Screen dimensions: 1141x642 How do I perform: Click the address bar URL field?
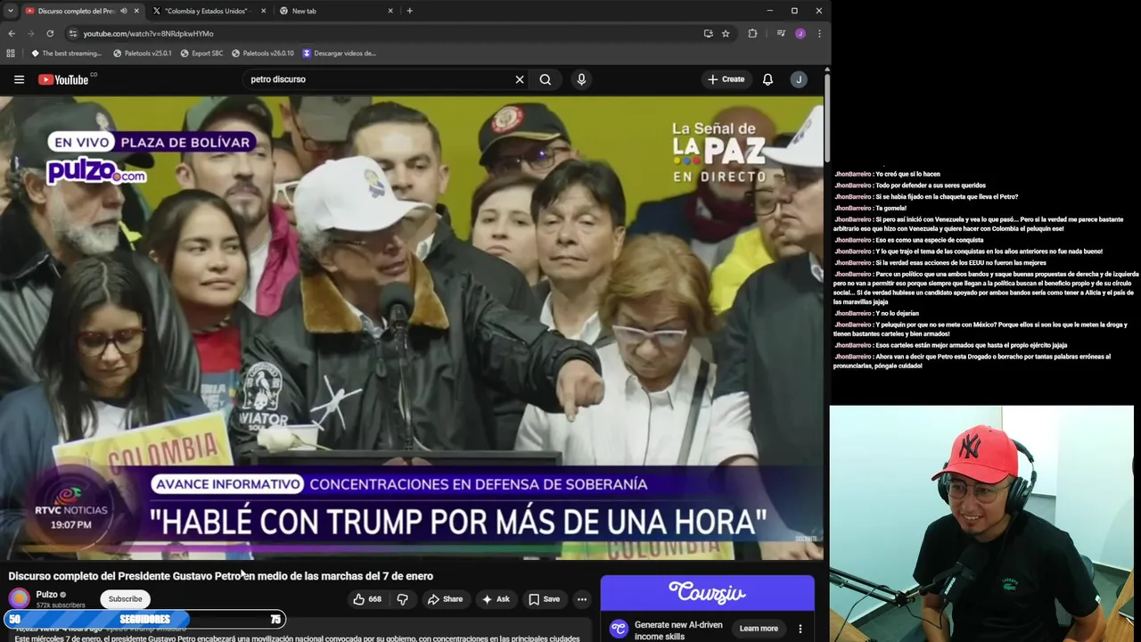point(383,33)
